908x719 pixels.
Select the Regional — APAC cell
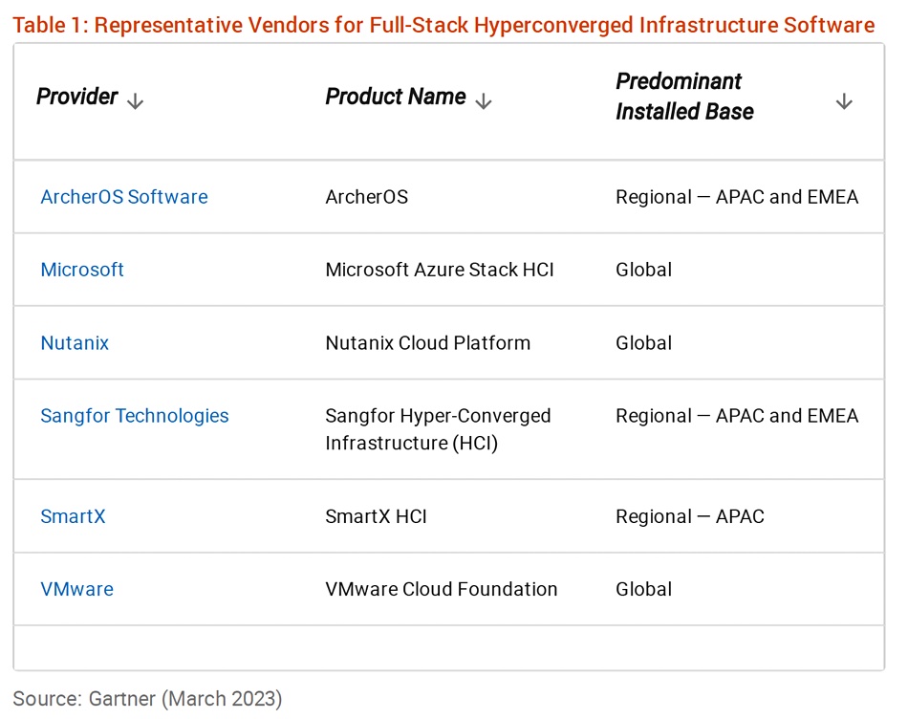pyautogui.click(x=690, y=516)
